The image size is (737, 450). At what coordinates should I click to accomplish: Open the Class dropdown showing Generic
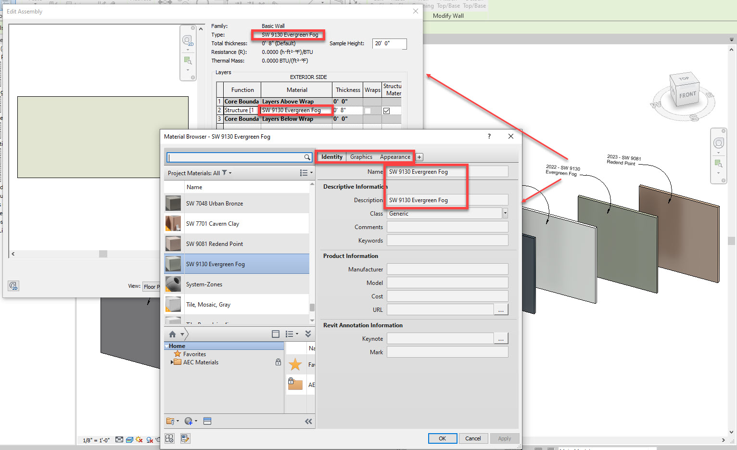coord(504,213)
